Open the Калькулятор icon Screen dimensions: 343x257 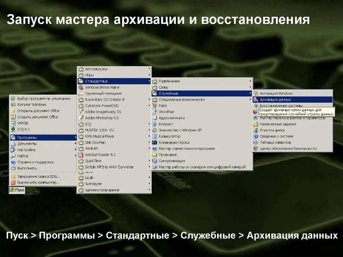(154, 136)
